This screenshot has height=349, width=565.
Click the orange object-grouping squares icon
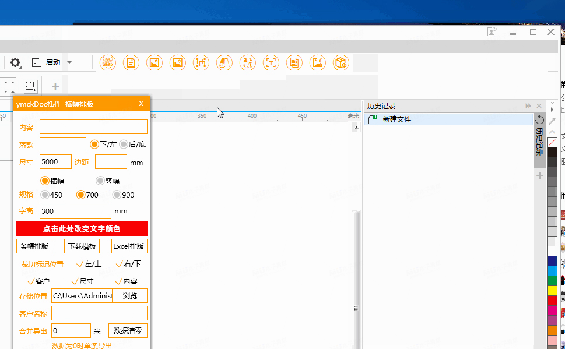201,63
